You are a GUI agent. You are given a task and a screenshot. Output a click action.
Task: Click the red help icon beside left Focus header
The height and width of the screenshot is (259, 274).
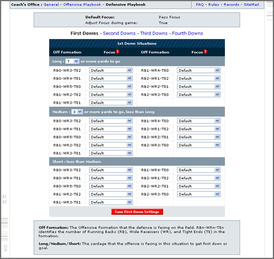point(118,52)
